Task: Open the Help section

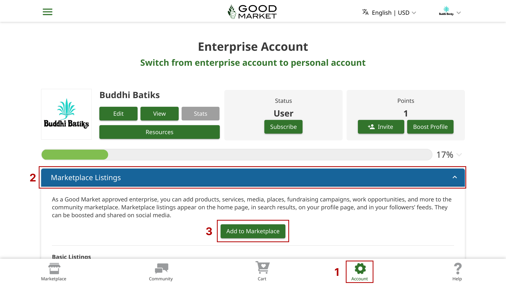Action: click(x=457, y=271)
